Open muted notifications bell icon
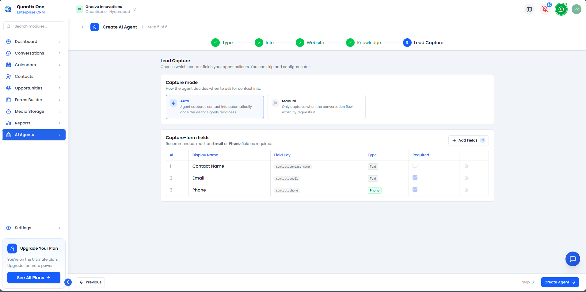Viewport: 586px width, 292px height. tap(545, 9)
